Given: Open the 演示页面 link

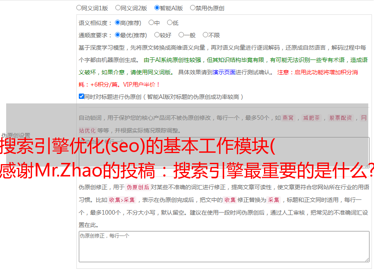Looking at the screenshot, I should (x=224, y=72).
